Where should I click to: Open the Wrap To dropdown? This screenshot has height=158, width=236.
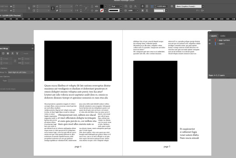click(x=21, y=72)
